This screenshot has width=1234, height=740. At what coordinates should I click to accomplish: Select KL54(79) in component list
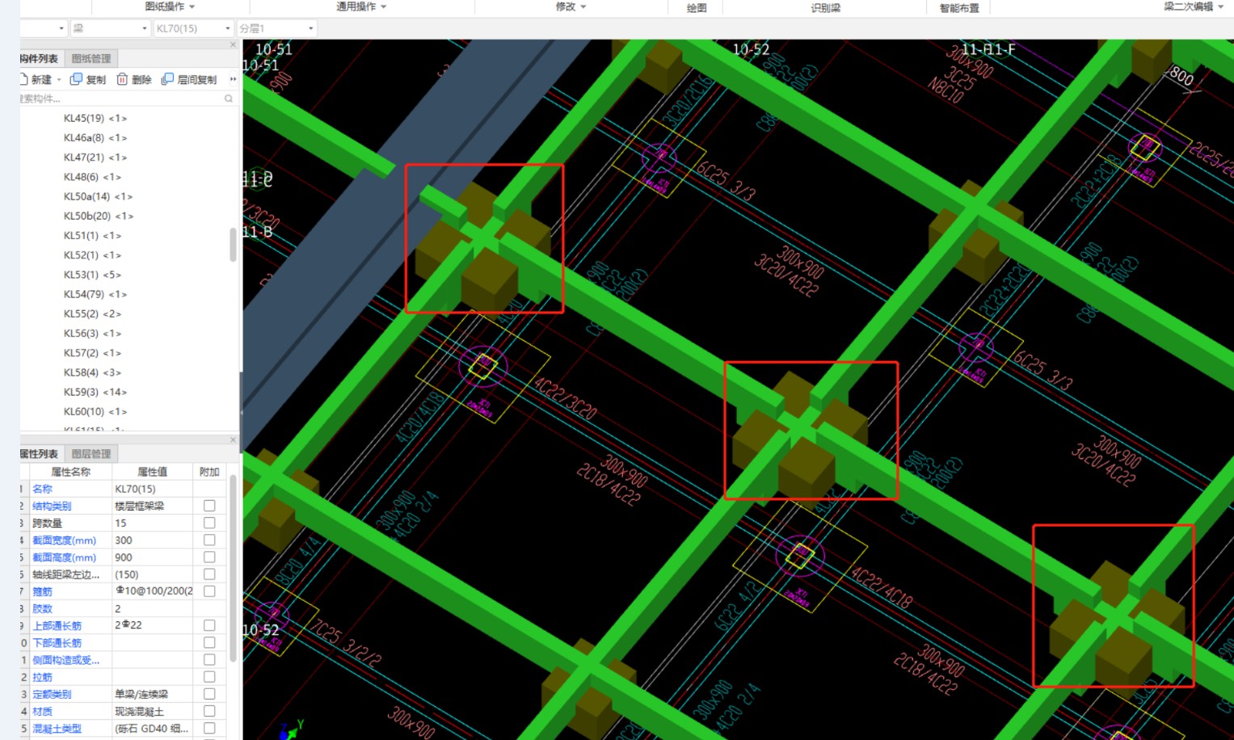95,294
